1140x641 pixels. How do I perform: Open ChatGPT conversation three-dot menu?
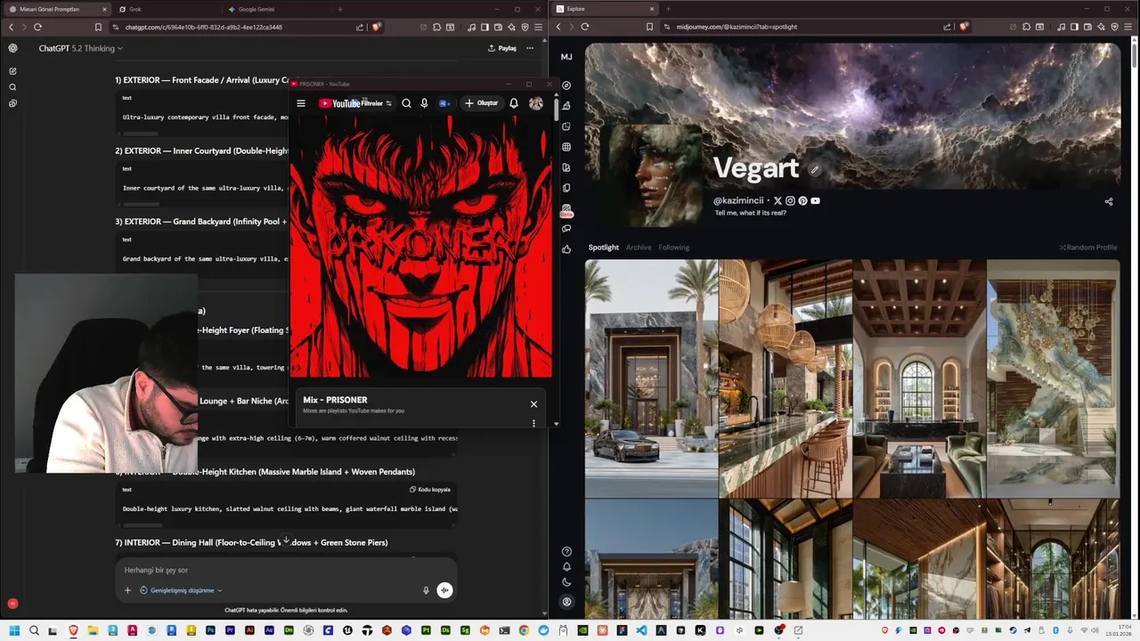click(x=530, y=48)
